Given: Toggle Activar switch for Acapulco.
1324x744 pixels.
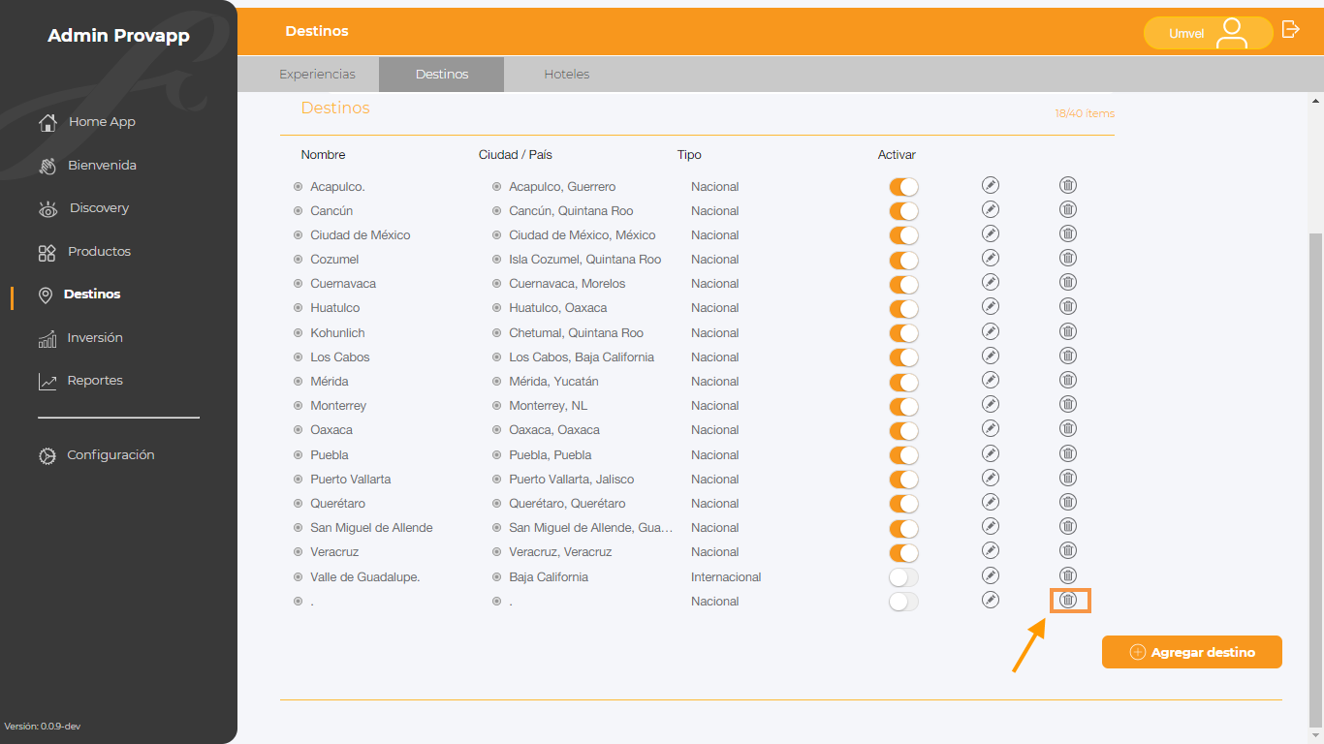Looking at the screenshot, I should point(903,187).
